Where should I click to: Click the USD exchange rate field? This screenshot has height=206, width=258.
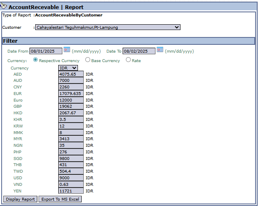[71, 178]
